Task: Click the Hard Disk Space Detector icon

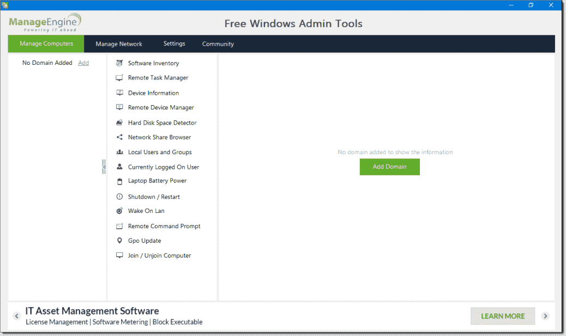Action: pyautogui.click(x=119, y=123)
